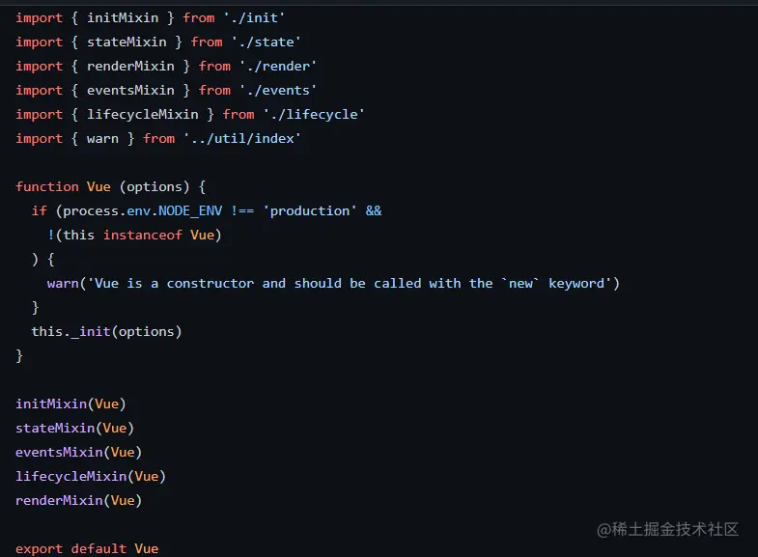Screen dimensions: 758x557
Task: Click 'process' in the if condition
Action: click(91, 211)
